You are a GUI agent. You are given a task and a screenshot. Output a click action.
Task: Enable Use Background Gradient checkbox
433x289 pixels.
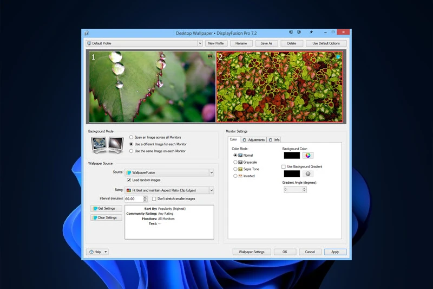(283, 166)
